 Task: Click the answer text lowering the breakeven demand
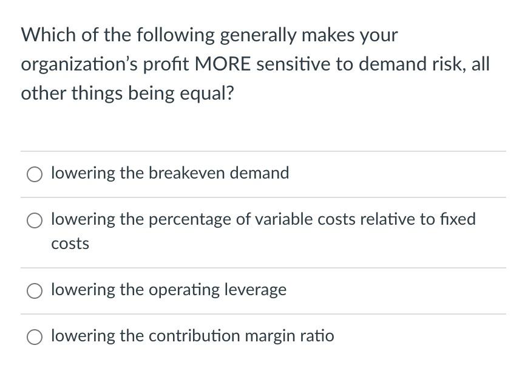tap(170, 173)
